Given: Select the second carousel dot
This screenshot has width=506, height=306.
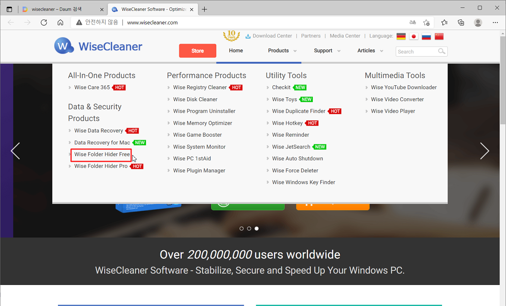Looking at the screenshot, I should pyautogui.click(x=249, y=228).
